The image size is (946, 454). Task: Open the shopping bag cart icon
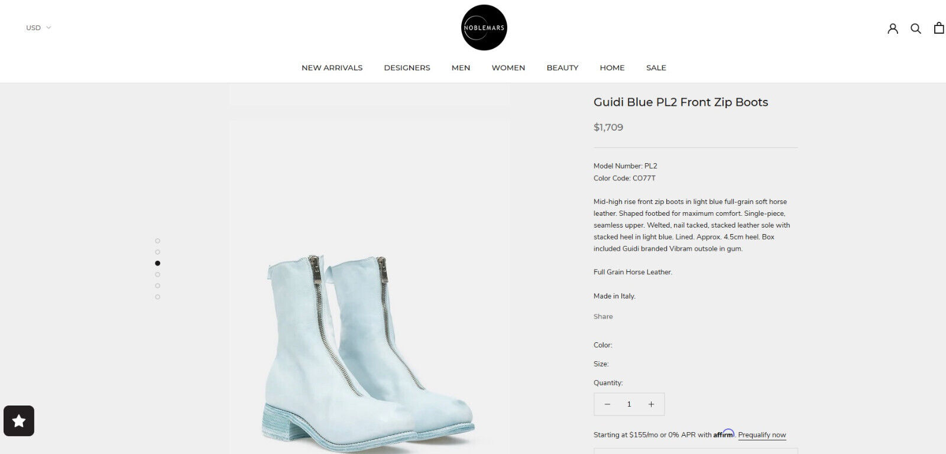939,28
